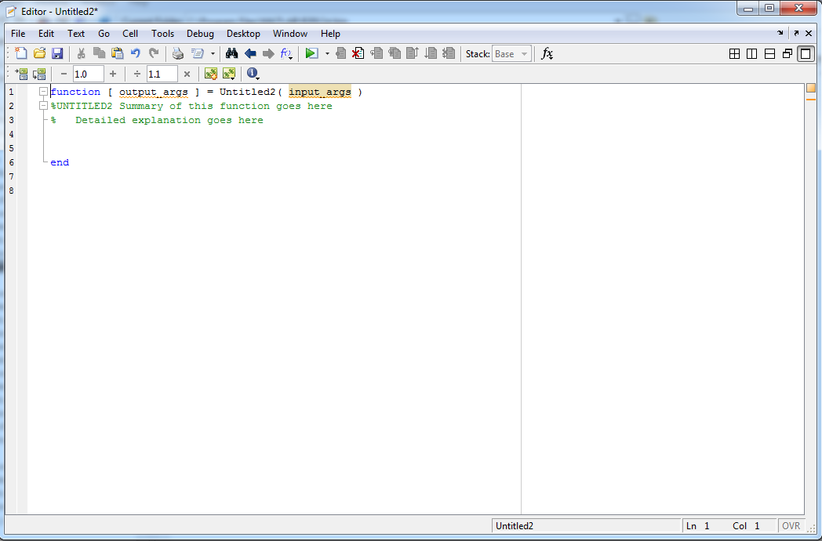Open the Text menu
The width and height of the screenshot is (822, 541).
76,34
